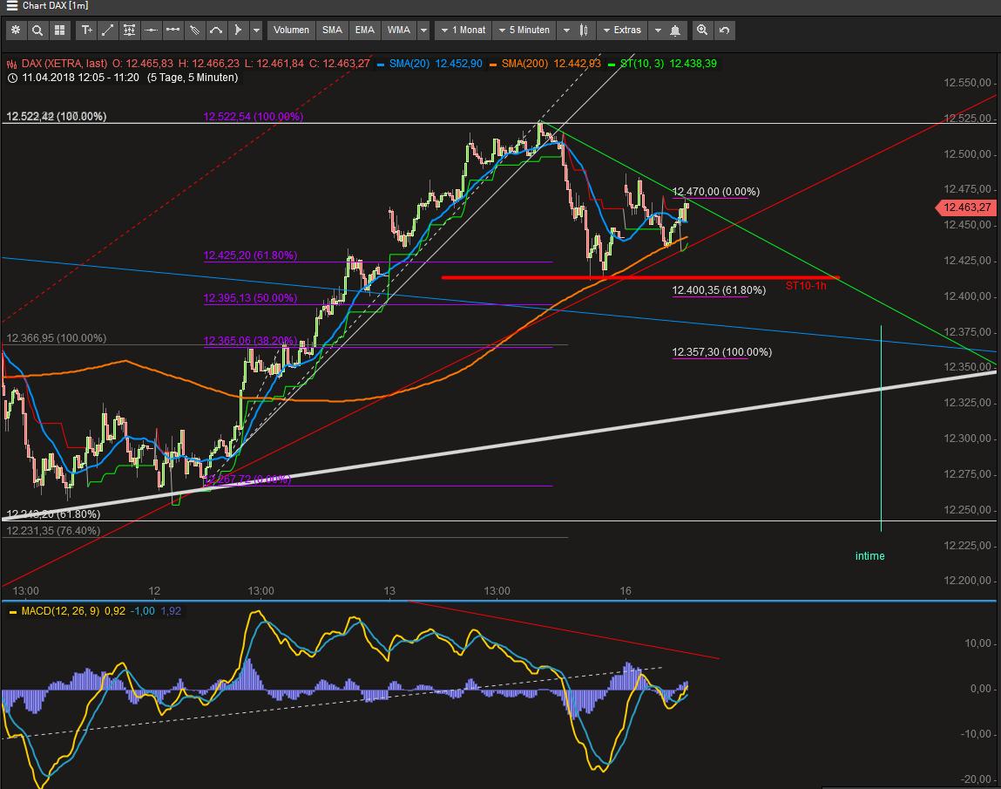Toggle the WMA indicator
Image resolution: width=1001 pixels, height=789 pixels.
tap(397, 30)
